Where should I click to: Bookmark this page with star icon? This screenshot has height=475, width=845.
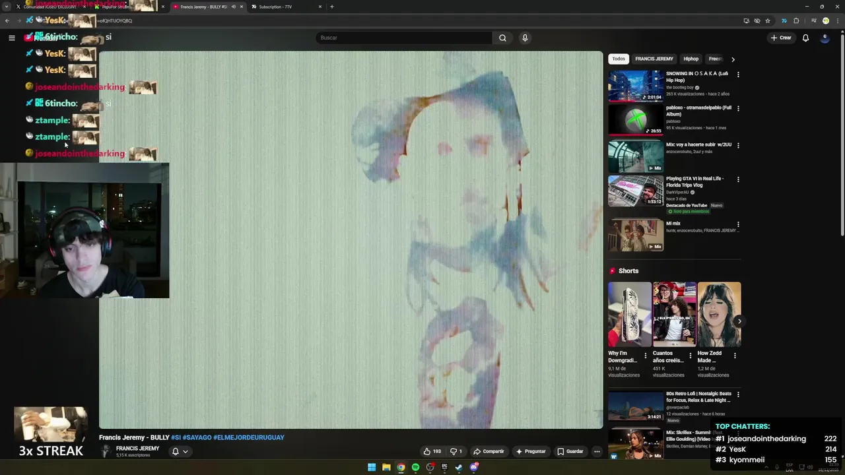point(768,20)
